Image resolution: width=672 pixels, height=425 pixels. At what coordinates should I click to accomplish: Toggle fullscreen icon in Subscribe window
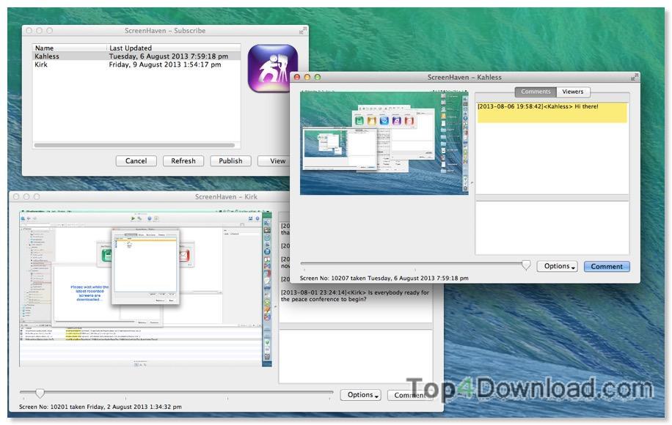302,31
